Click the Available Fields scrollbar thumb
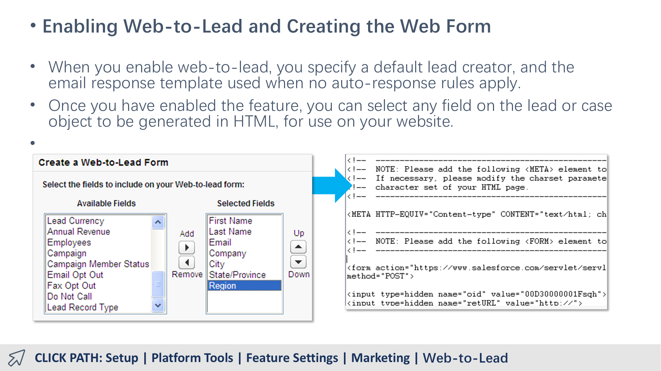 click(x=158, y=284)
